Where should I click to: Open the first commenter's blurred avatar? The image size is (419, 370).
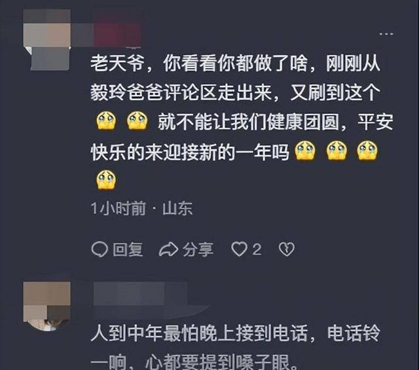[x=47, y=40]
